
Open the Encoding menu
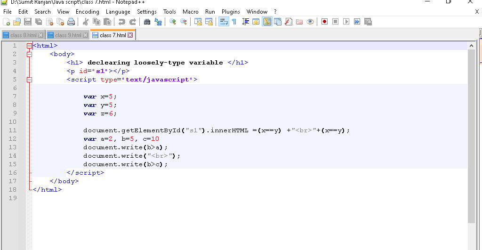(x=87, y=12)
